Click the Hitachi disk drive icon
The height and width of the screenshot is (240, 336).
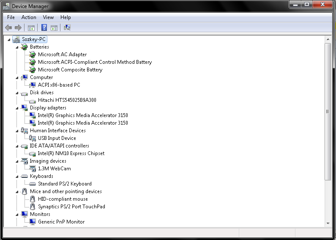(33, 101)
